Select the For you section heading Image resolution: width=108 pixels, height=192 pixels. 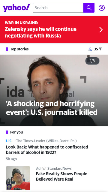pyautogui.click(x=16, y=132)
